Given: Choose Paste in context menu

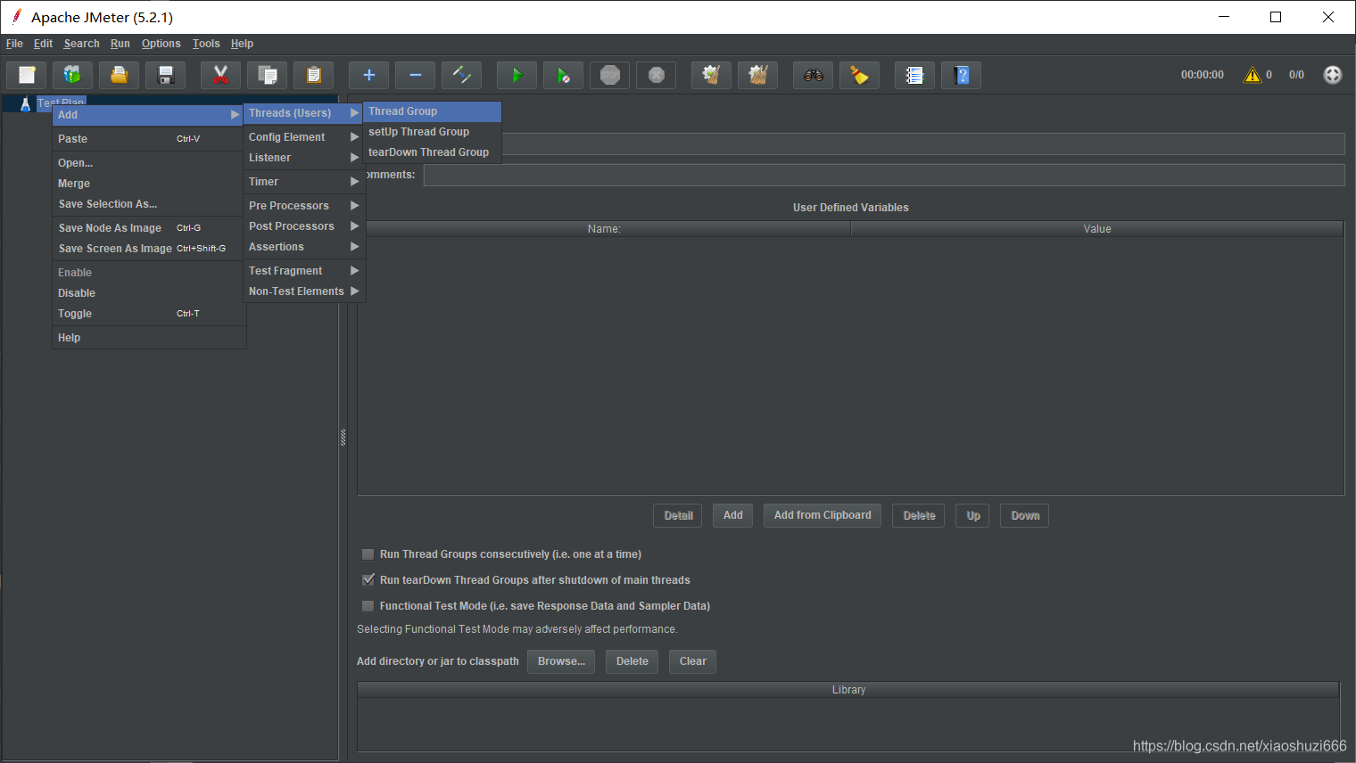Looking at the screenshot, I should (x=148, y=139).
